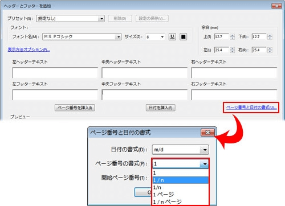Image resolution: width=285 pixels, height=206 pixels.
Task: Click the ページ番号を挿入 button
Action: 75,108
